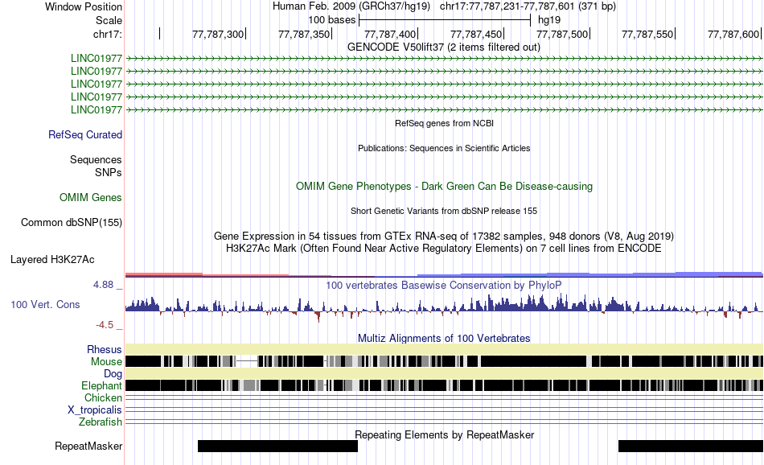Click the Chicken alignment label
The height and width of the screenshot is (465, 764).
point(103,397)
